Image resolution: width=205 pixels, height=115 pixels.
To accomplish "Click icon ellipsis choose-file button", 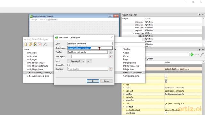I will (x=88, y=61).
